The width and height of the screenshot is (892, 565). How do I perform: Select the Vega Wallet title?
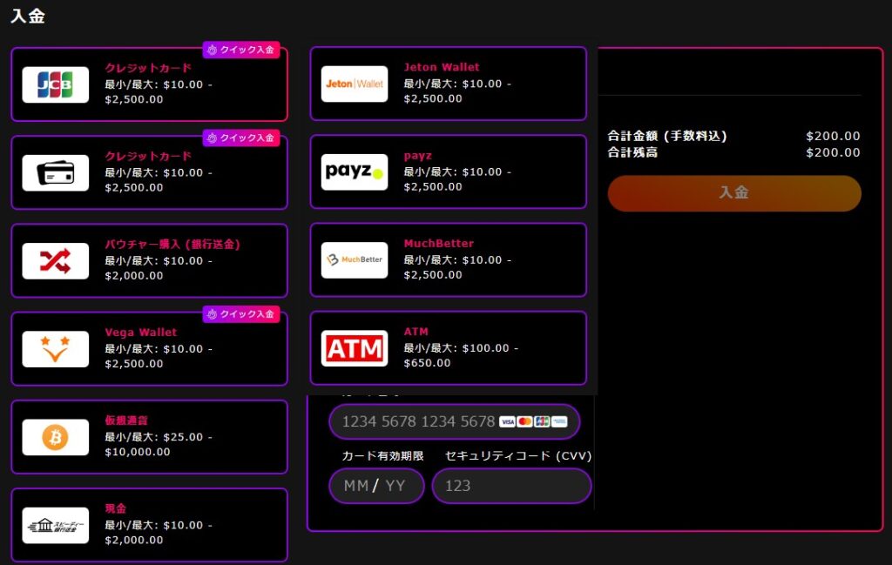[x=140, y=333]
